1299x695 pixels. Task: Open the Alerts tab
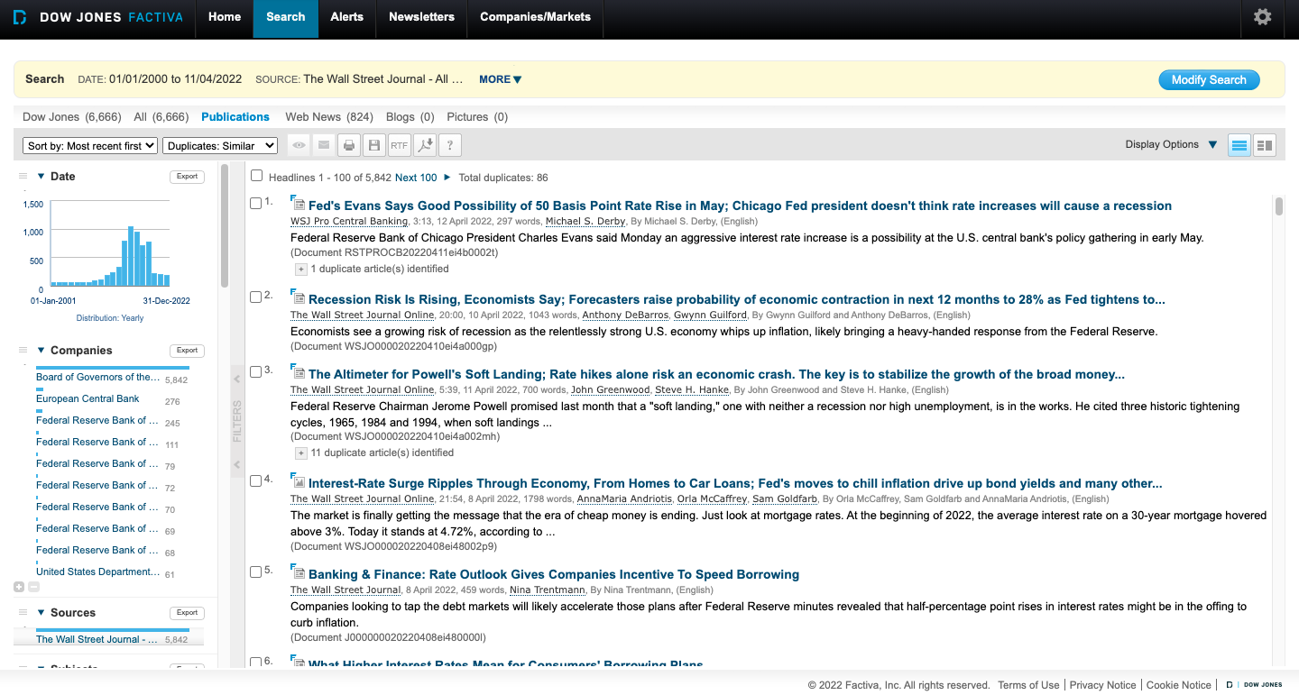347,17
